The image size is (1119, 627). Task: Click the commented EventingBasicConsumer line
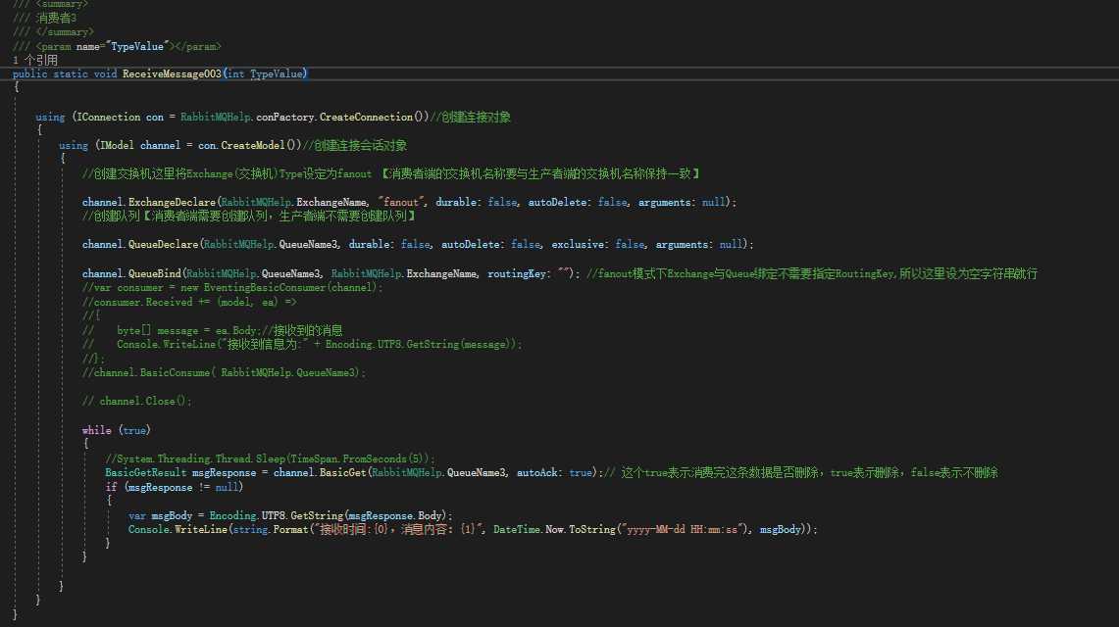pyautogui.click(x=232, y=288)
